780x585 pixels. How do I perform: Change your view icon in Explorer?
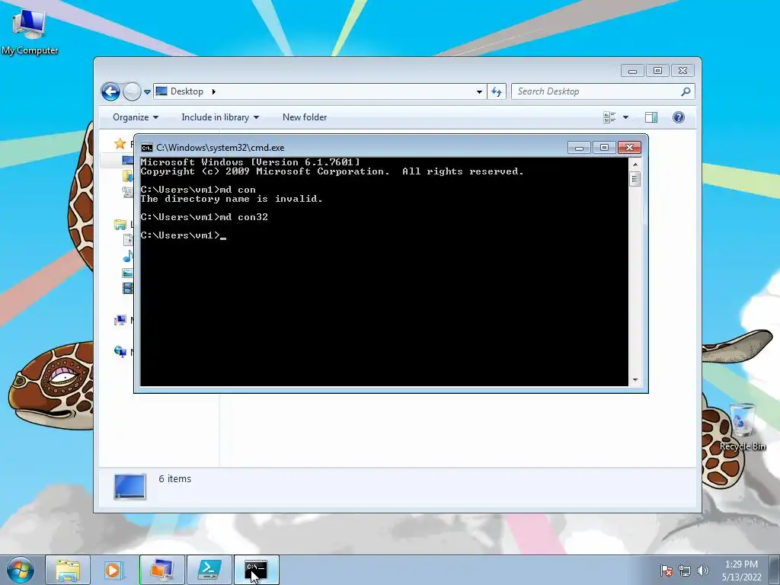tap(609, 117)
